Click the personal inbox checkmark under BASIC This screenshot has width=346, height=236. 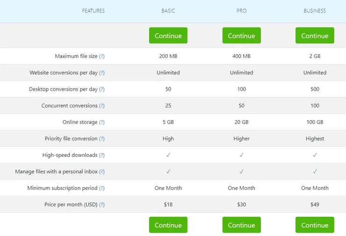(168, 172)
